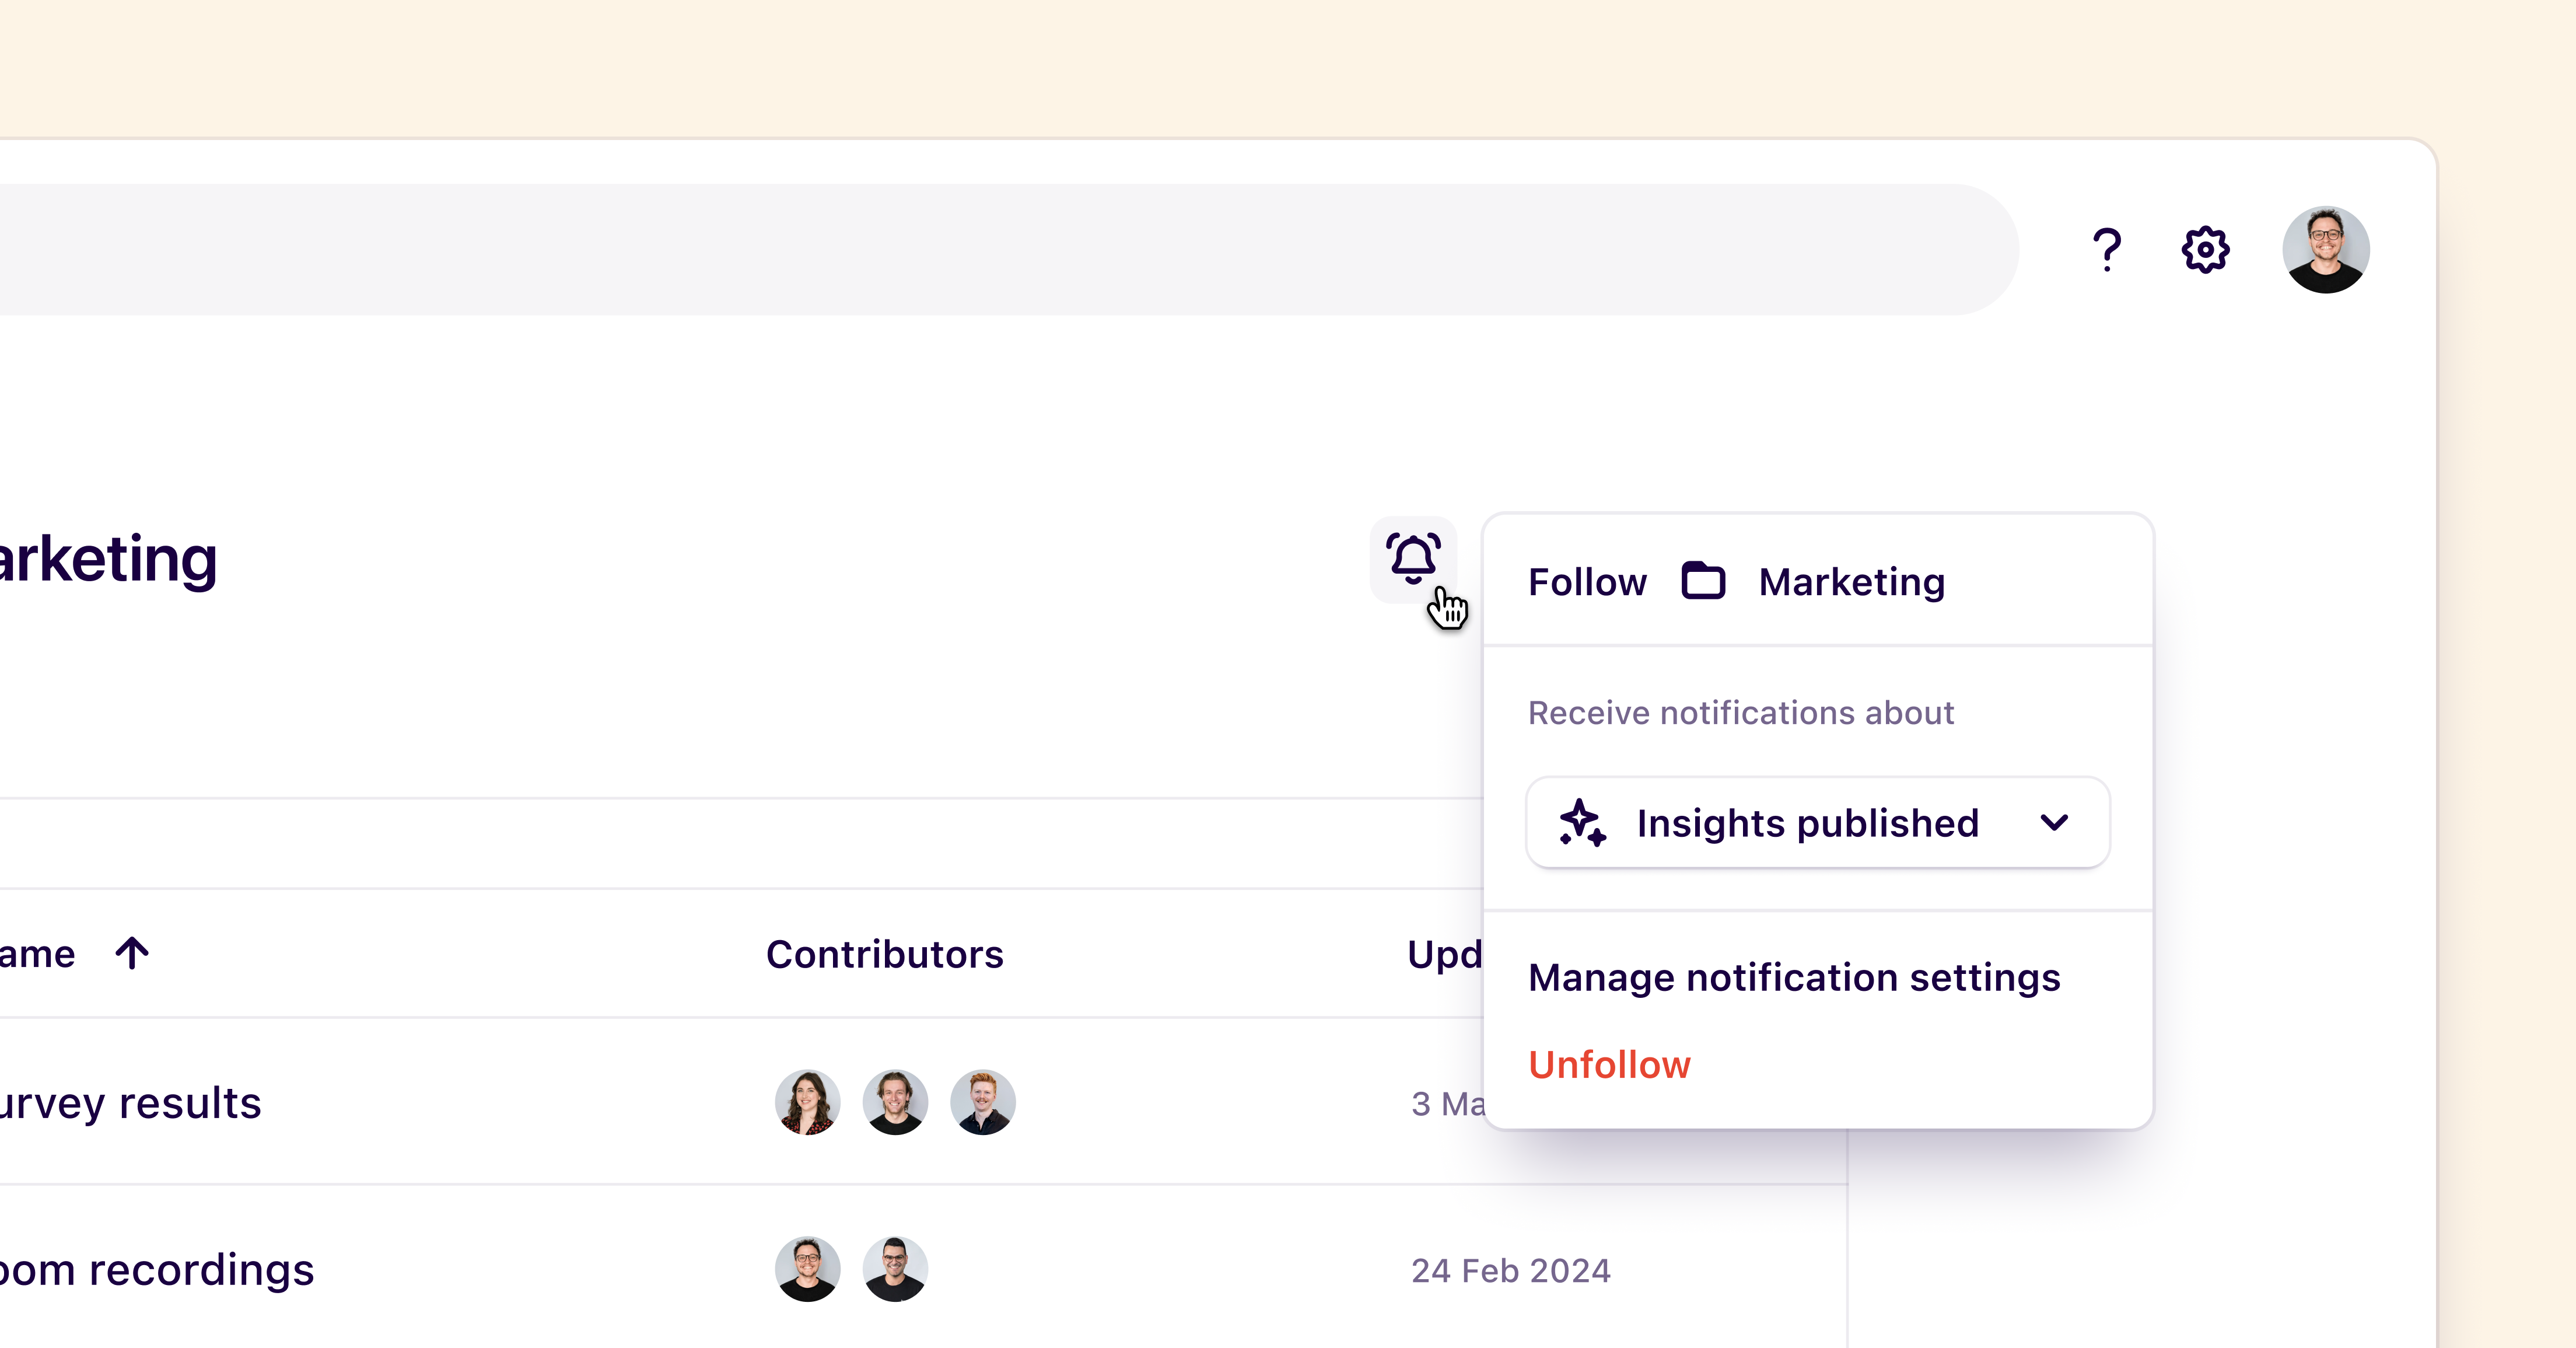Sort by the Contributors column header
Viewport: 2576px width, 1348px height.
pos(884,954)
